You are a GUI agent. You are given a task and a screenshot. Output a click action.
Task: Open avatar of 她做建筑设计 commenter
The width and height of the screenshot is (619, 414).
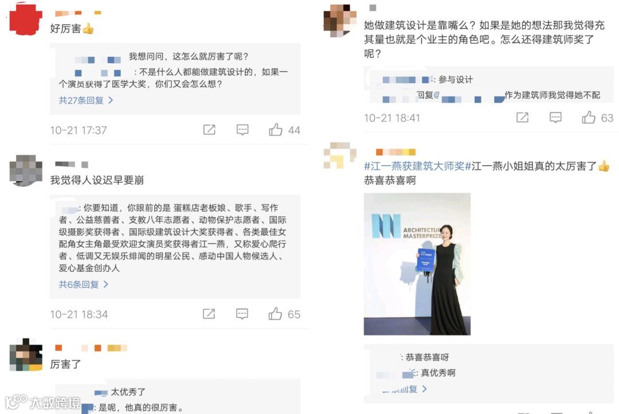[339, 21]
